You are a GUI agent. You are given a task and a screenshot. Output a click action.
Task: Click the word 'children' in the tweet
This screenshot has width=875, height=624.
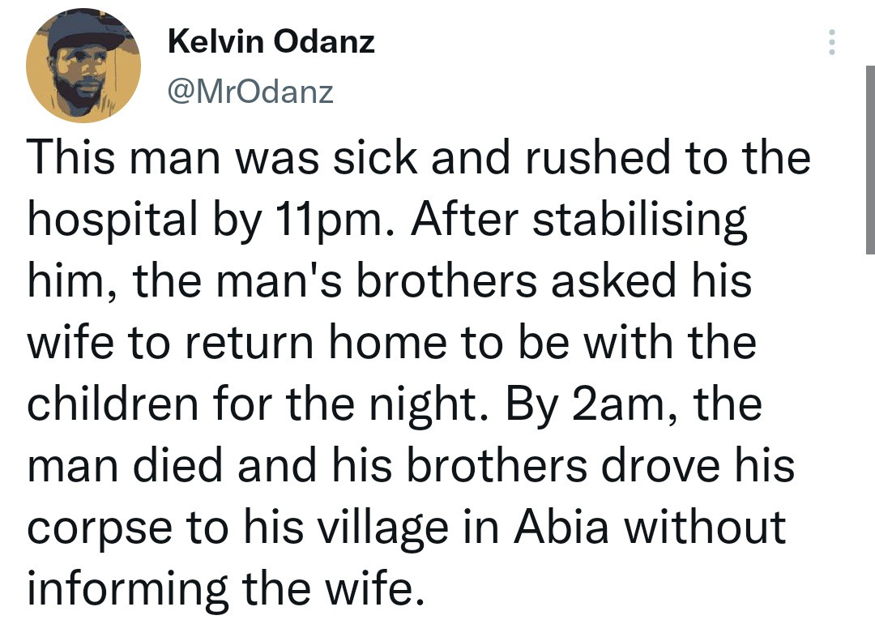[113, 403]
